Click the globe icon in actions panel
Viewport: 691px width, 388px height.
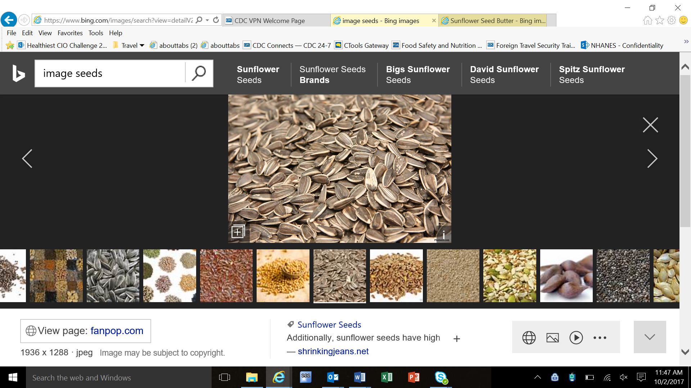(529, 338)
